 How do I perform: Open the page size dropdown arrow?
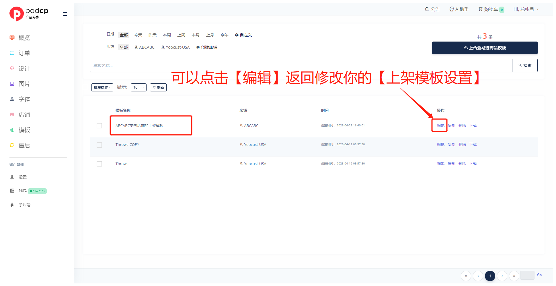point(143,87)
